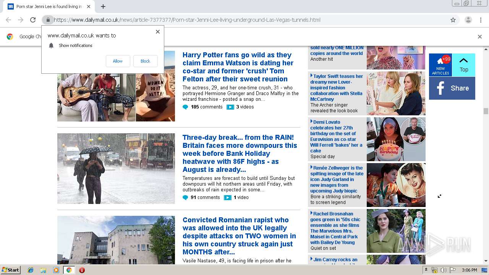Viewport: 489px width, 275px height.
Task: Open New Articles home icon button
Action: click(440, 65)
